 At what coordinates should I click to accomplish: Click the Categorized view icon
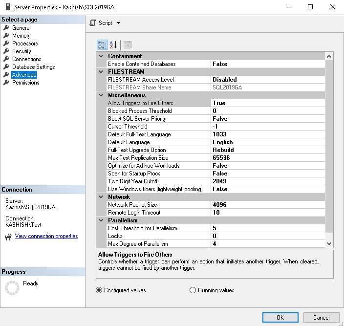(102, 44)
